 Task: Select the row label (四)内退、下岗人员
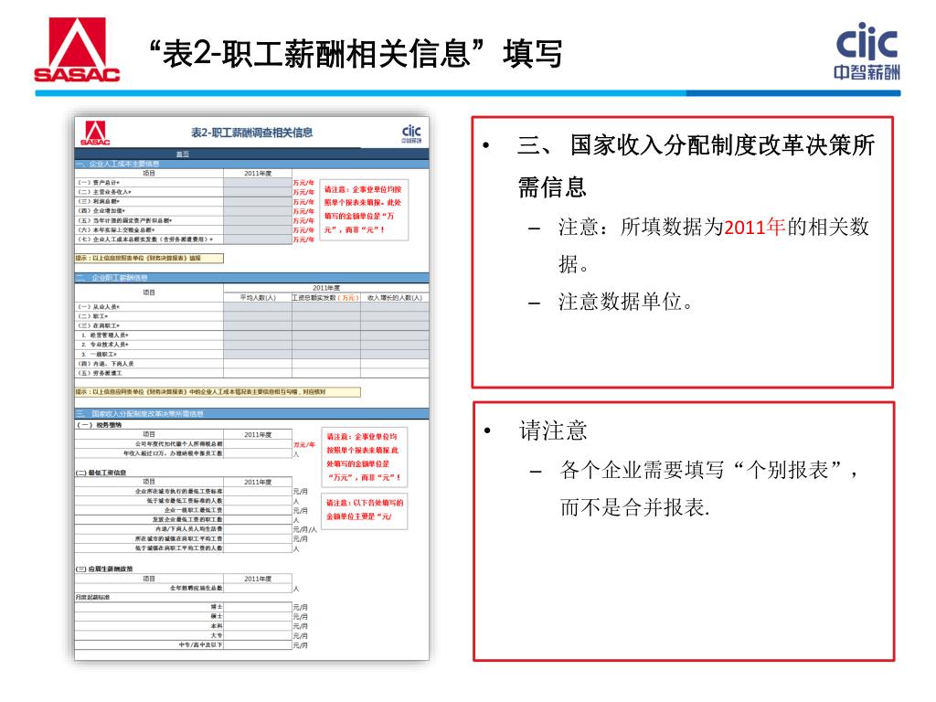coord(106,364)
